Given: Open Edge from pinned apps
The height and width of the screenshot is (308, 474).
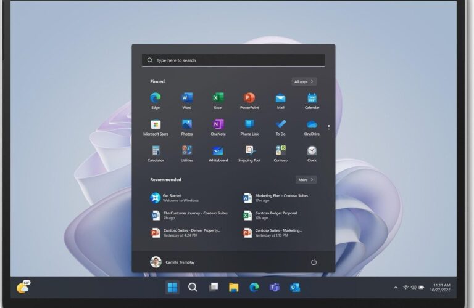Looking at the screenshot, I should pos(156,101).
